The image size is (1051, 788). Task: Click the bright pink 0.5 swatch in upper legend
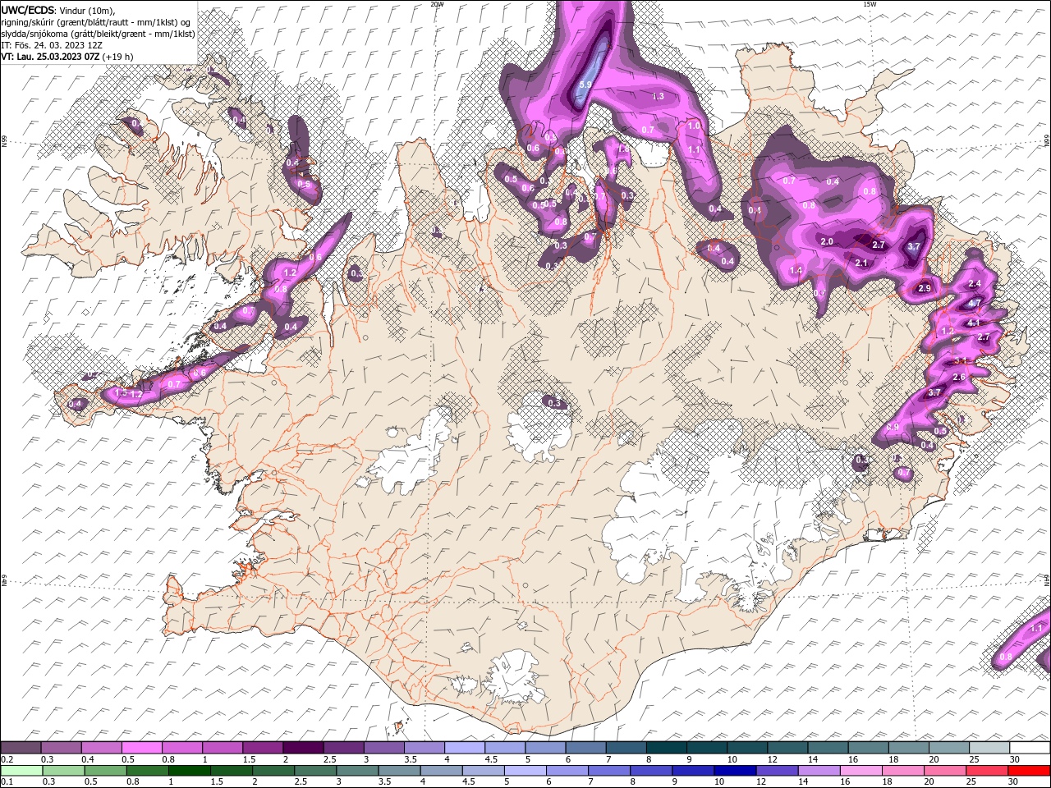(x=141, y=748)
